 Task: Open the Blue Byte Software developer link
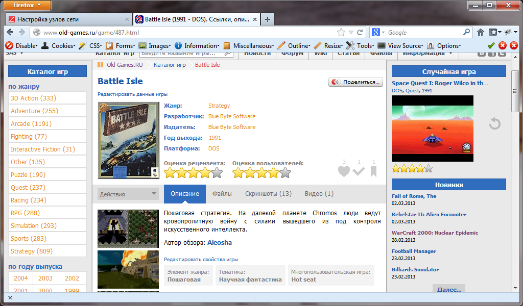click(x=232, y=116)
